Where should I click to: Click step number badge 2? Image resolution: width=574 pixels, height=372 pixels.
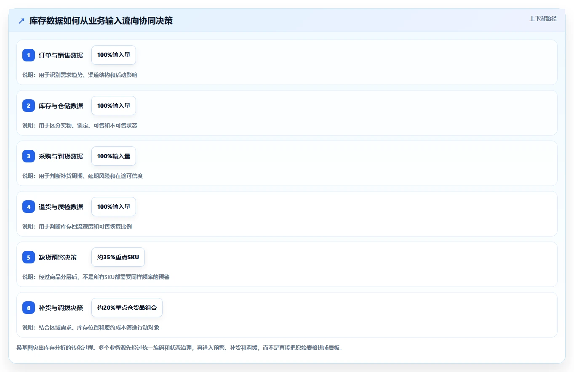[29, 106]
